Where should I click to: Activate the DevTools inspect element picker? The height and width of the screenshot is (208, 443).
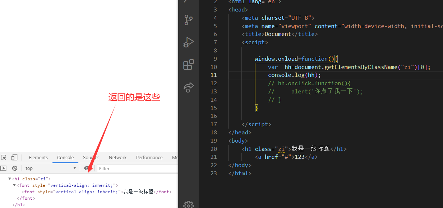click(4, 157)
